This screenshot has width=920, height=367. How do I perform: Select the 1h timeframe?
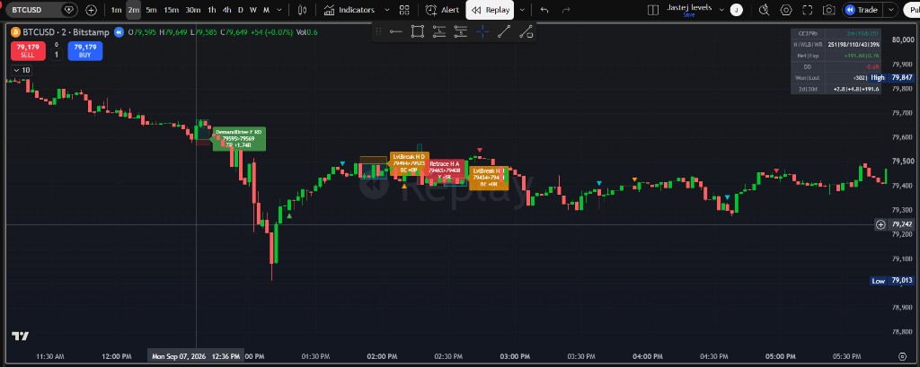(212, 10)
